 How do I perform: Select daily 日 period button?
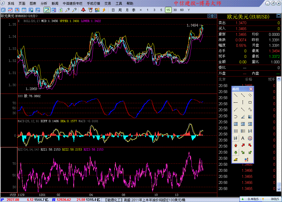113,10
